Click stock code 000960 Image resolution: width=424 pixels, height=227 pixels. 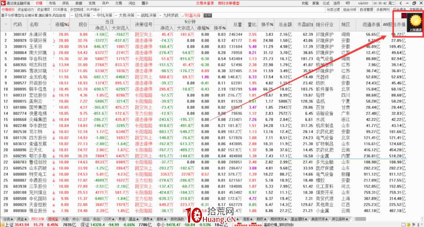point(20,211)
